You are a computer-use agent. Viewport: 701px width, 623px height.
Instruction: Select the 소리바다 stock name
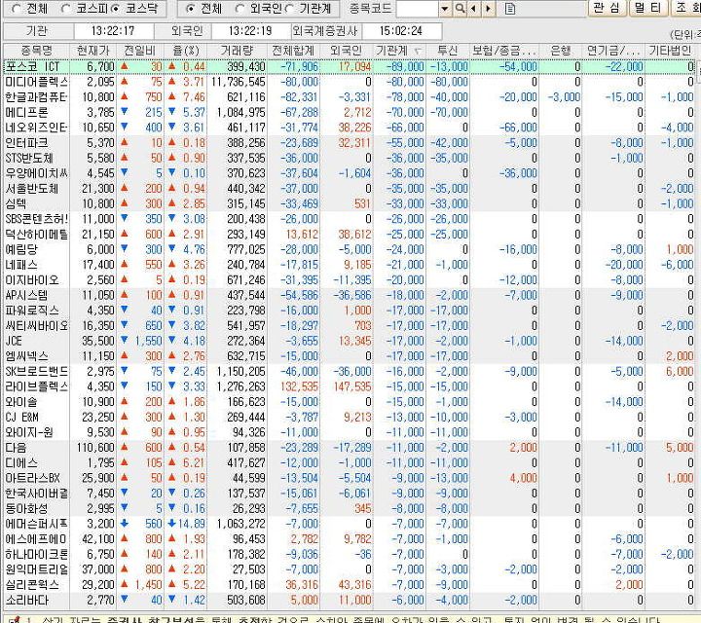pyautogui.click(x=26, y=600)
